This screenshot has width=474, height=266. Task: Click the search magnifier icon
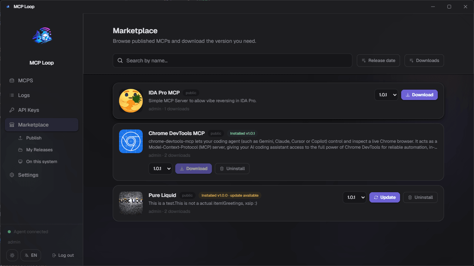tap(120, 61)
